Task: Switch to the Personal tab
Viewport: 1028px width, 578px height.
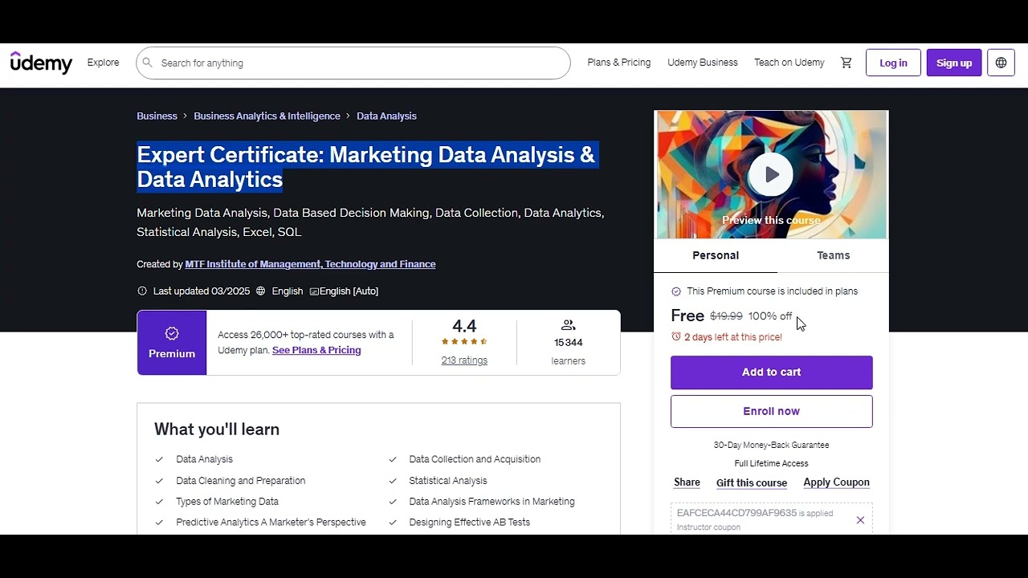Action: 716,255
